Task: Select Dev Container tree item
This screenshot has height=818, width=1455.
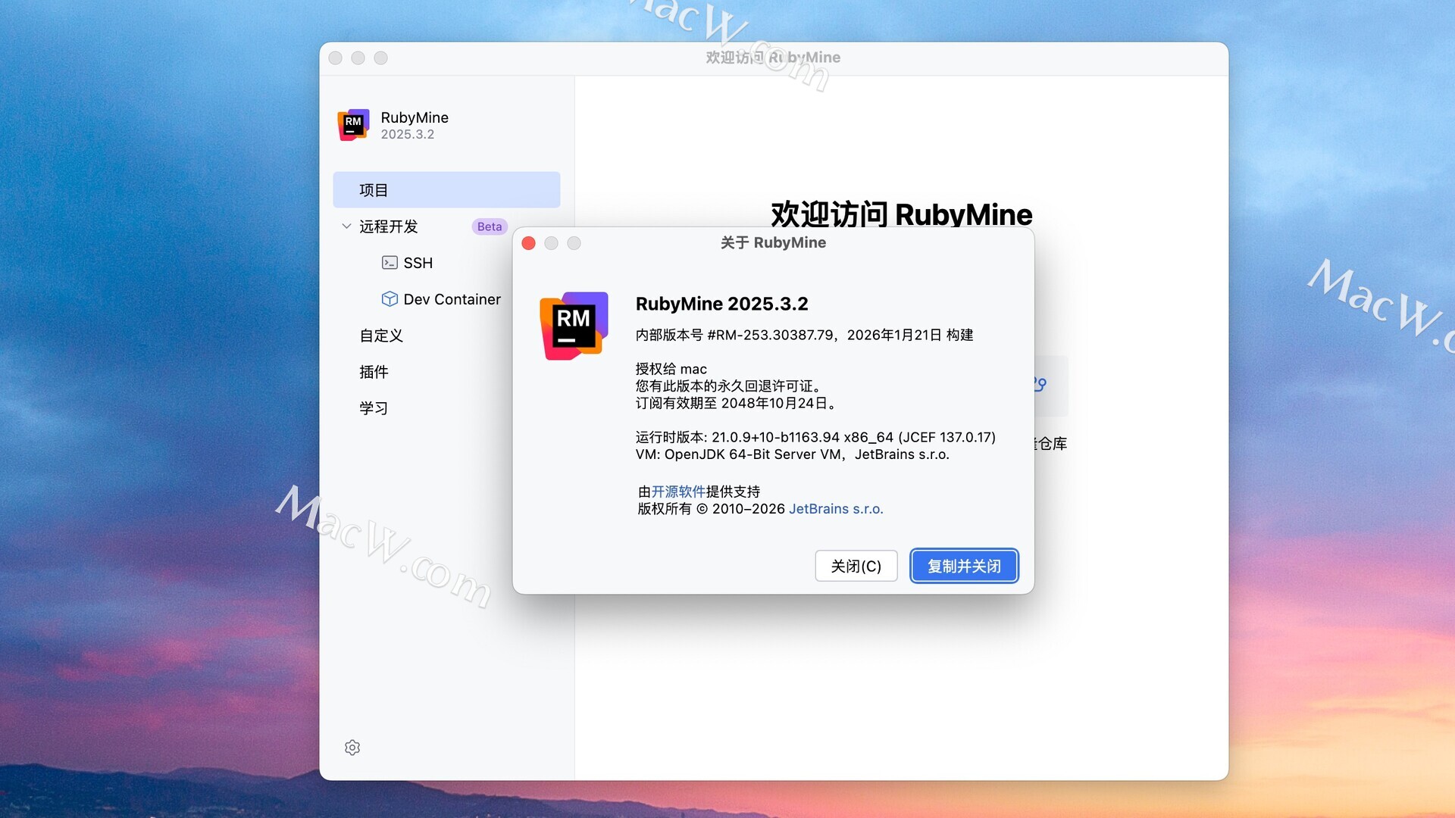Action: (452, 299)
